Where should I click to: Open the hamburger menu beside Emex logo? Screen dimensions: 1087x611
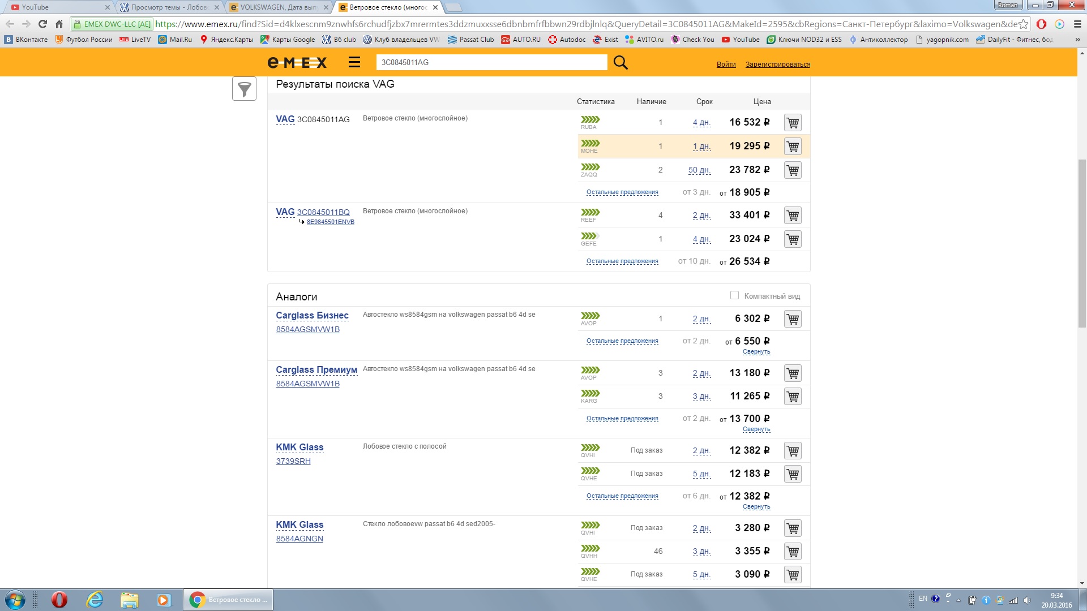(354, 62)
